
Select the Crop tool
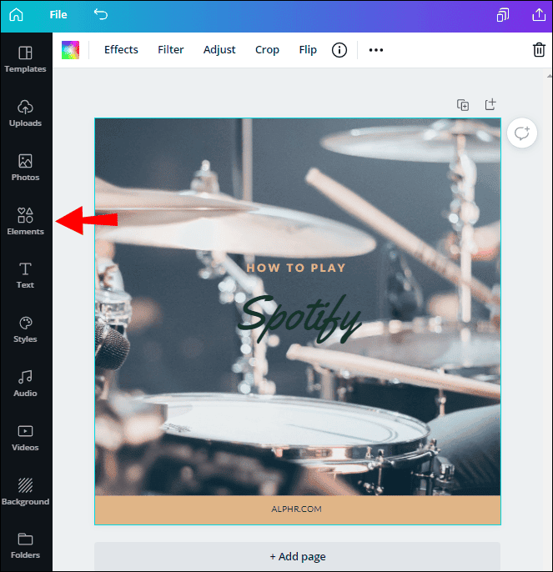(267, 50)
